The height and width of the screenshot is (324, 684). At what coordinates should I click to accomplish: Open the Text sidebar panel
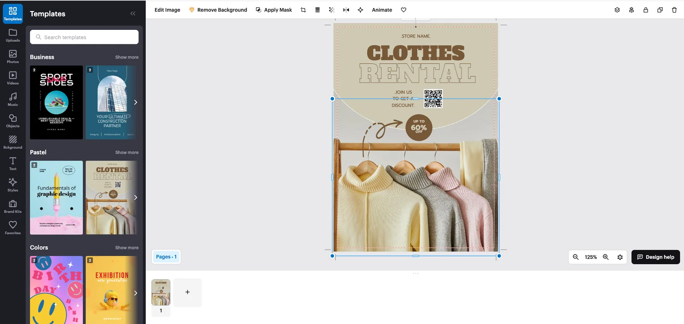(13, 163)
